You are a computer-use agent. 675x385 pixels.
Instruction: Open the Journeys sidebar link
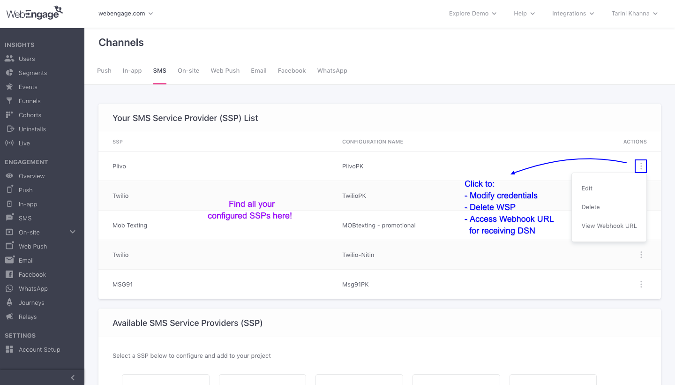31,302
